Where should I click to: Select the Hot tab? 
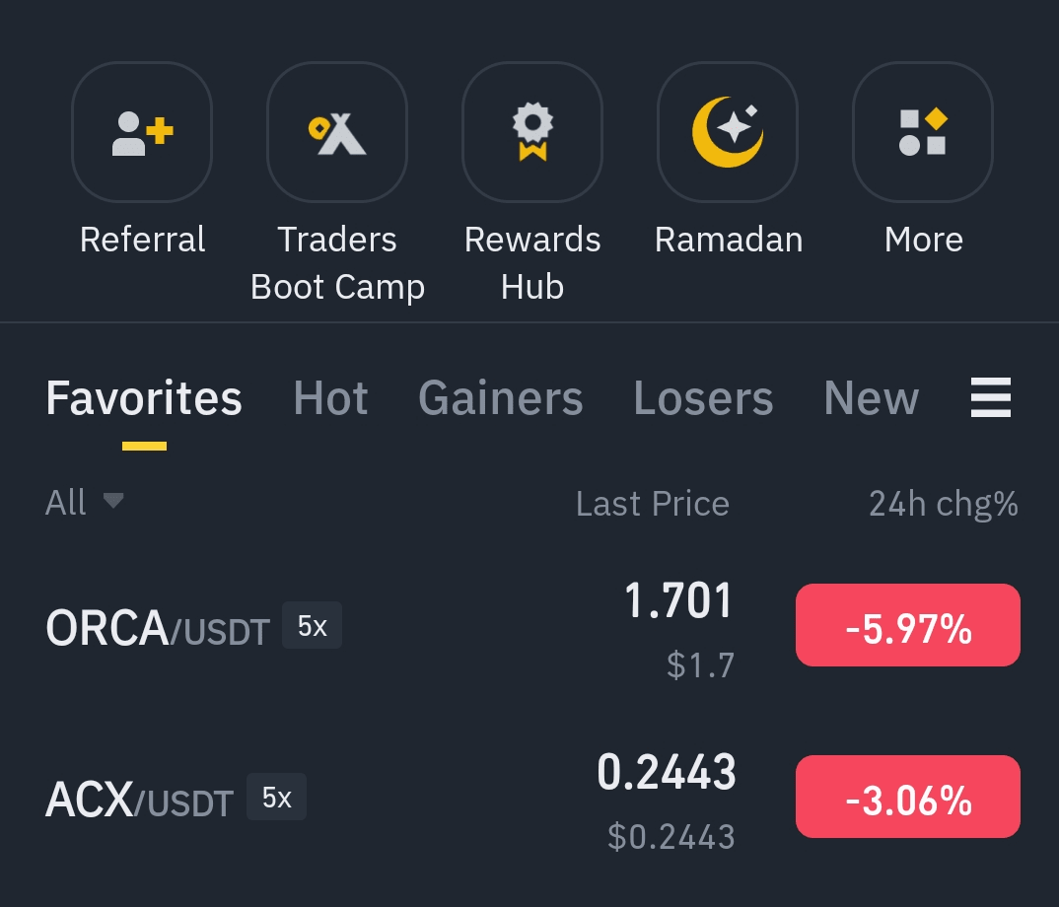click(330, 399)
